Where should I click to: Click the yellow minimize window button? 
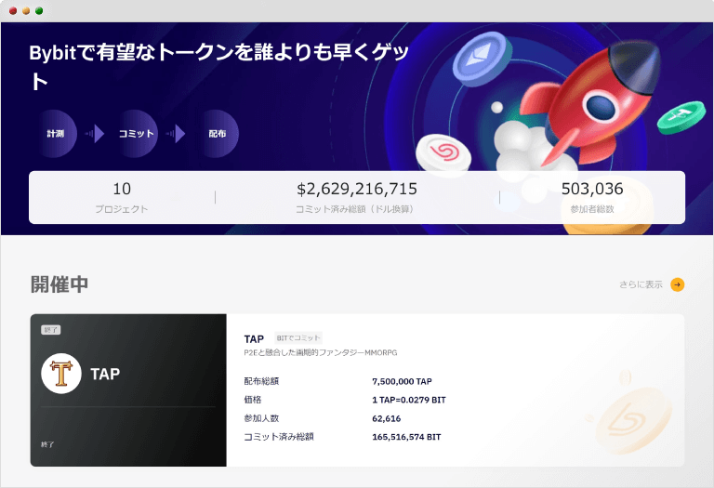(26, 10)
